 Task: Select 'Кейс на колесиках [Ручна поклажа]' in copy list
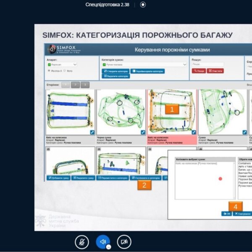pyautogui.click(x=196, y=163)
